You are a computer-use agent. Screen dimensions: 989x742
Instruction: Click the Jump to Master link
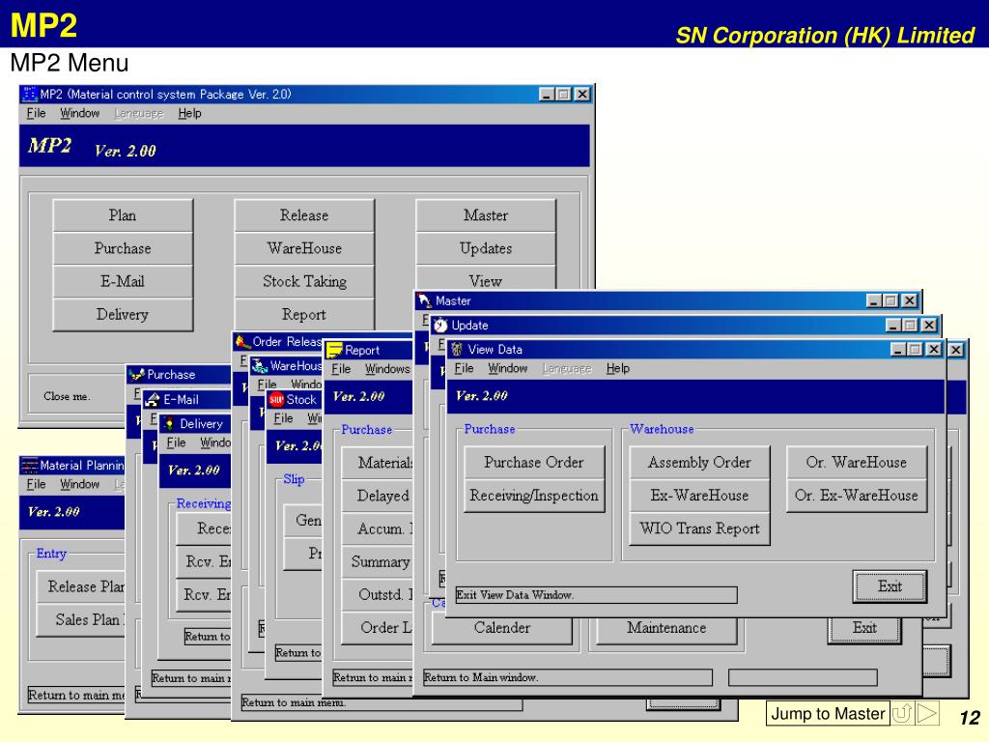point(828,713)
